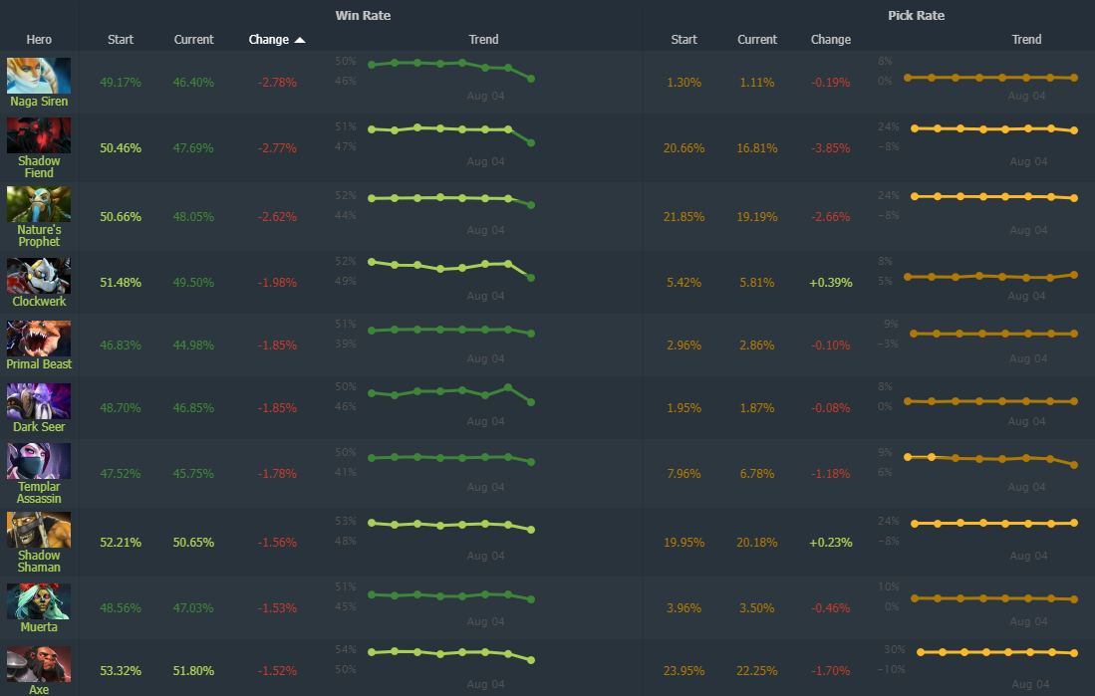Click Dark Seer's win rate trend chart
The image size is (1095, 696).
coord(451,395)
